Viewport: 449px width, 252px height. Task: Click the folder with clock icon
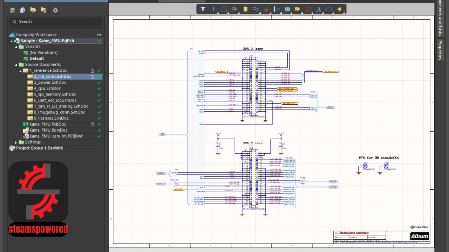coord(43,10)
